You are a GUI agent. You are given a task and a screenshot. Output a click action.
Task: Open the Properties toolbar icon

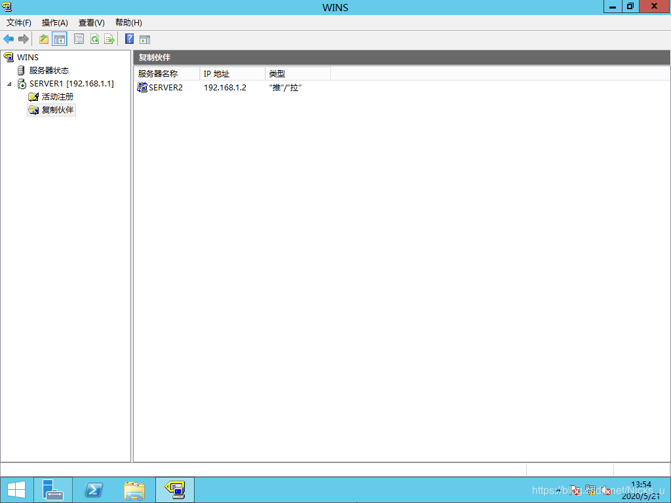(79, 39)
